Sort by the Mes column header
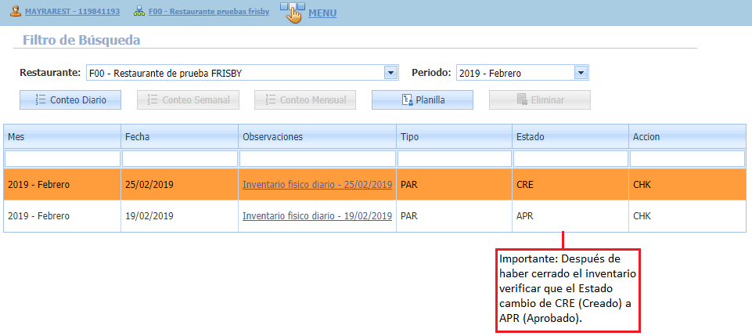 (62, 137)
